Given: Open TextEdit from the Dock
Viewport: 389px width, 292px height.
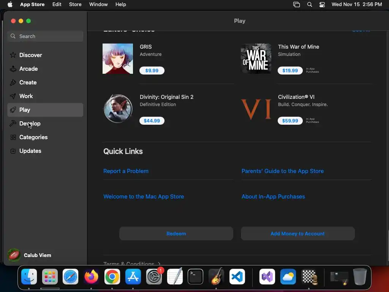Looking at the screenshot, I should click(x=175, y=276).
